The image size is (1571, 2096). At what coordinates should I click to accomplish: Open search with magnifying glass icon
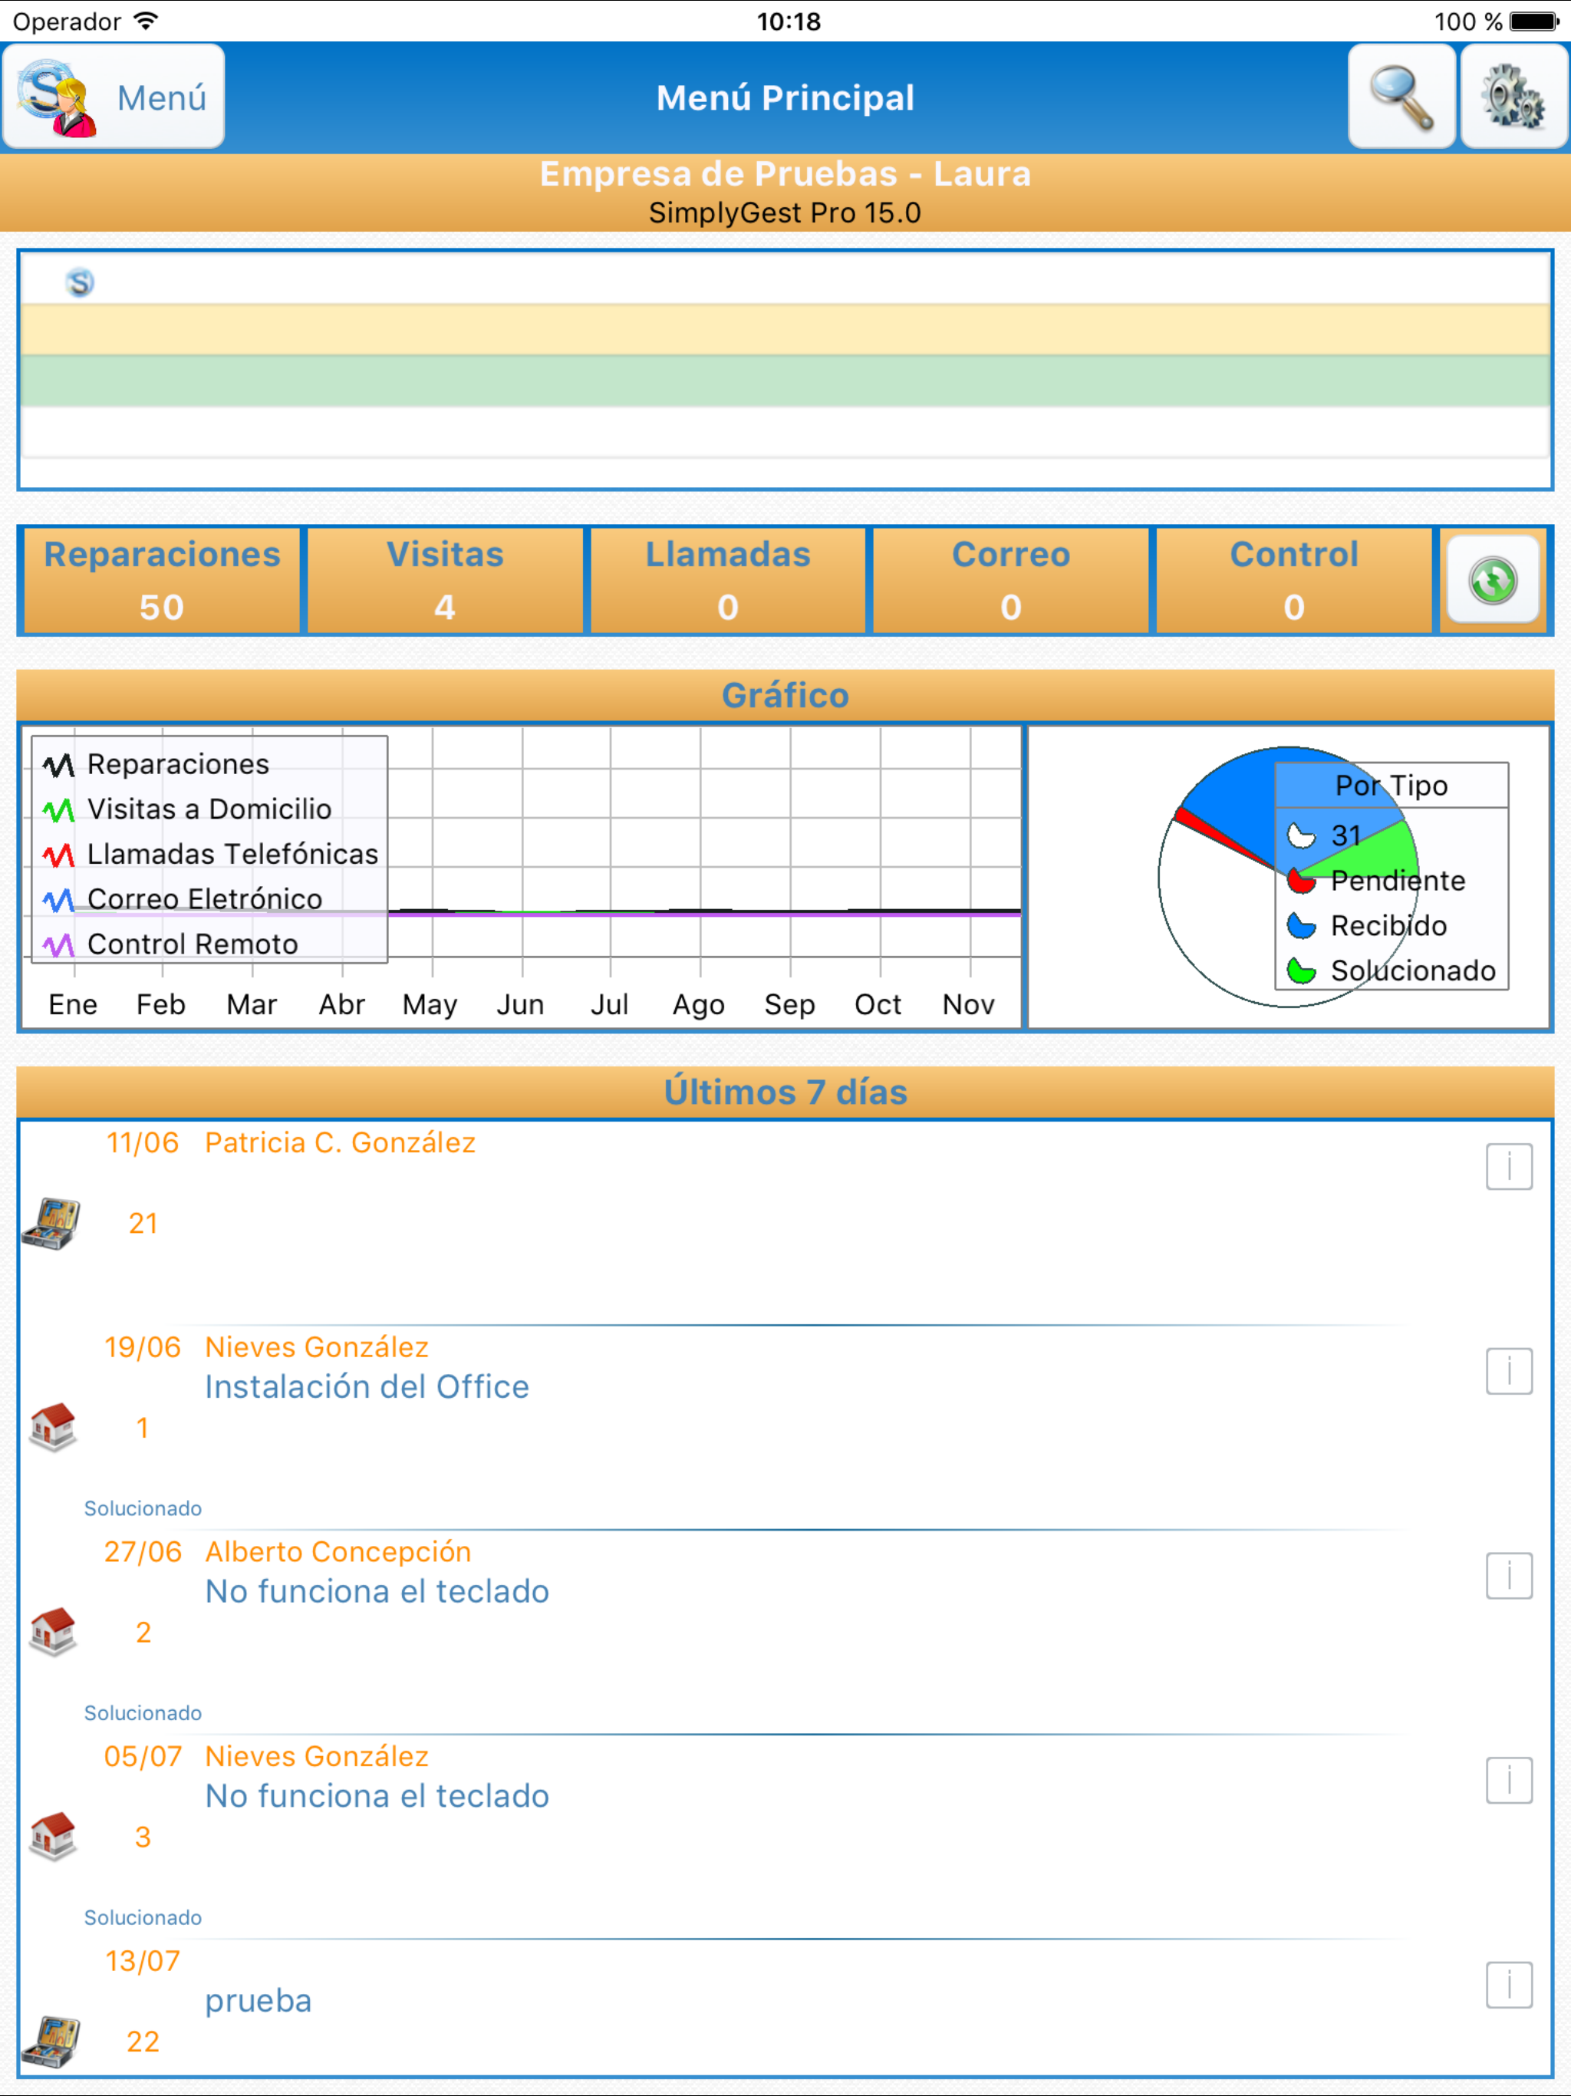tap(1401, 97)
